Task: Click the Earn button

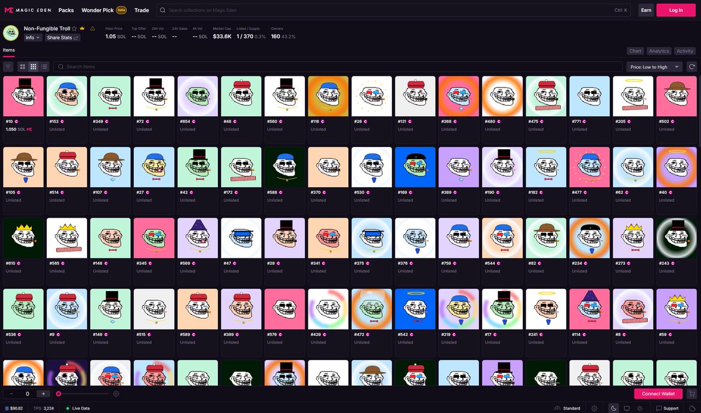Action: [x=646, y=10]
